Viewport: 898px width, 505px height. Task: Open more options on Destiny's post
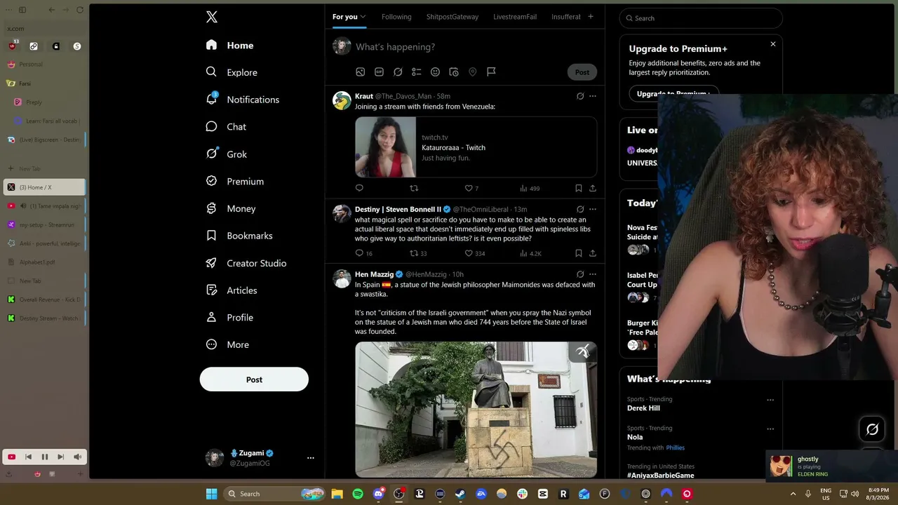tap(593, 209)
